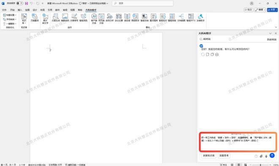Screen dimensions: 279x166
Task: Open the 文件 (File) tab
Action: (4, 10)
